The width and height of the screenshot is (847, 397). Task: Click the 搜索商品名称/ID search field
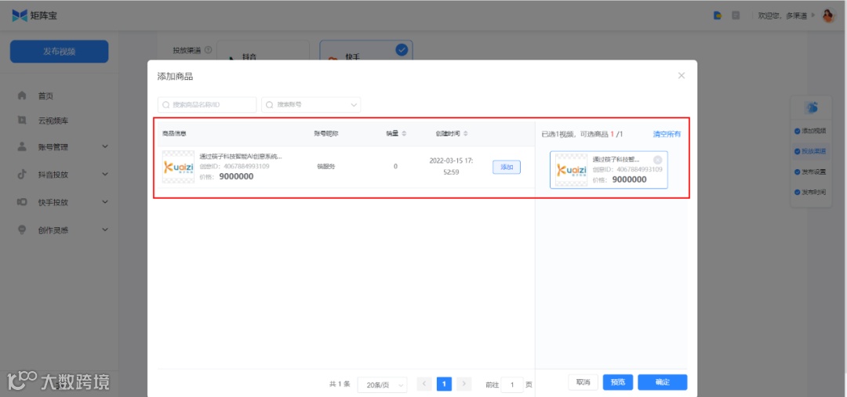[x=207, y=105]
